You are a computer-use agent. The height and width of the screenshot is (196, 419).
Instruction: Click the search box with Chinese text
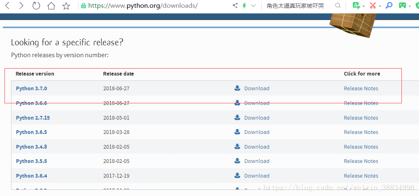pyautogui.click(x=295, y=6)
